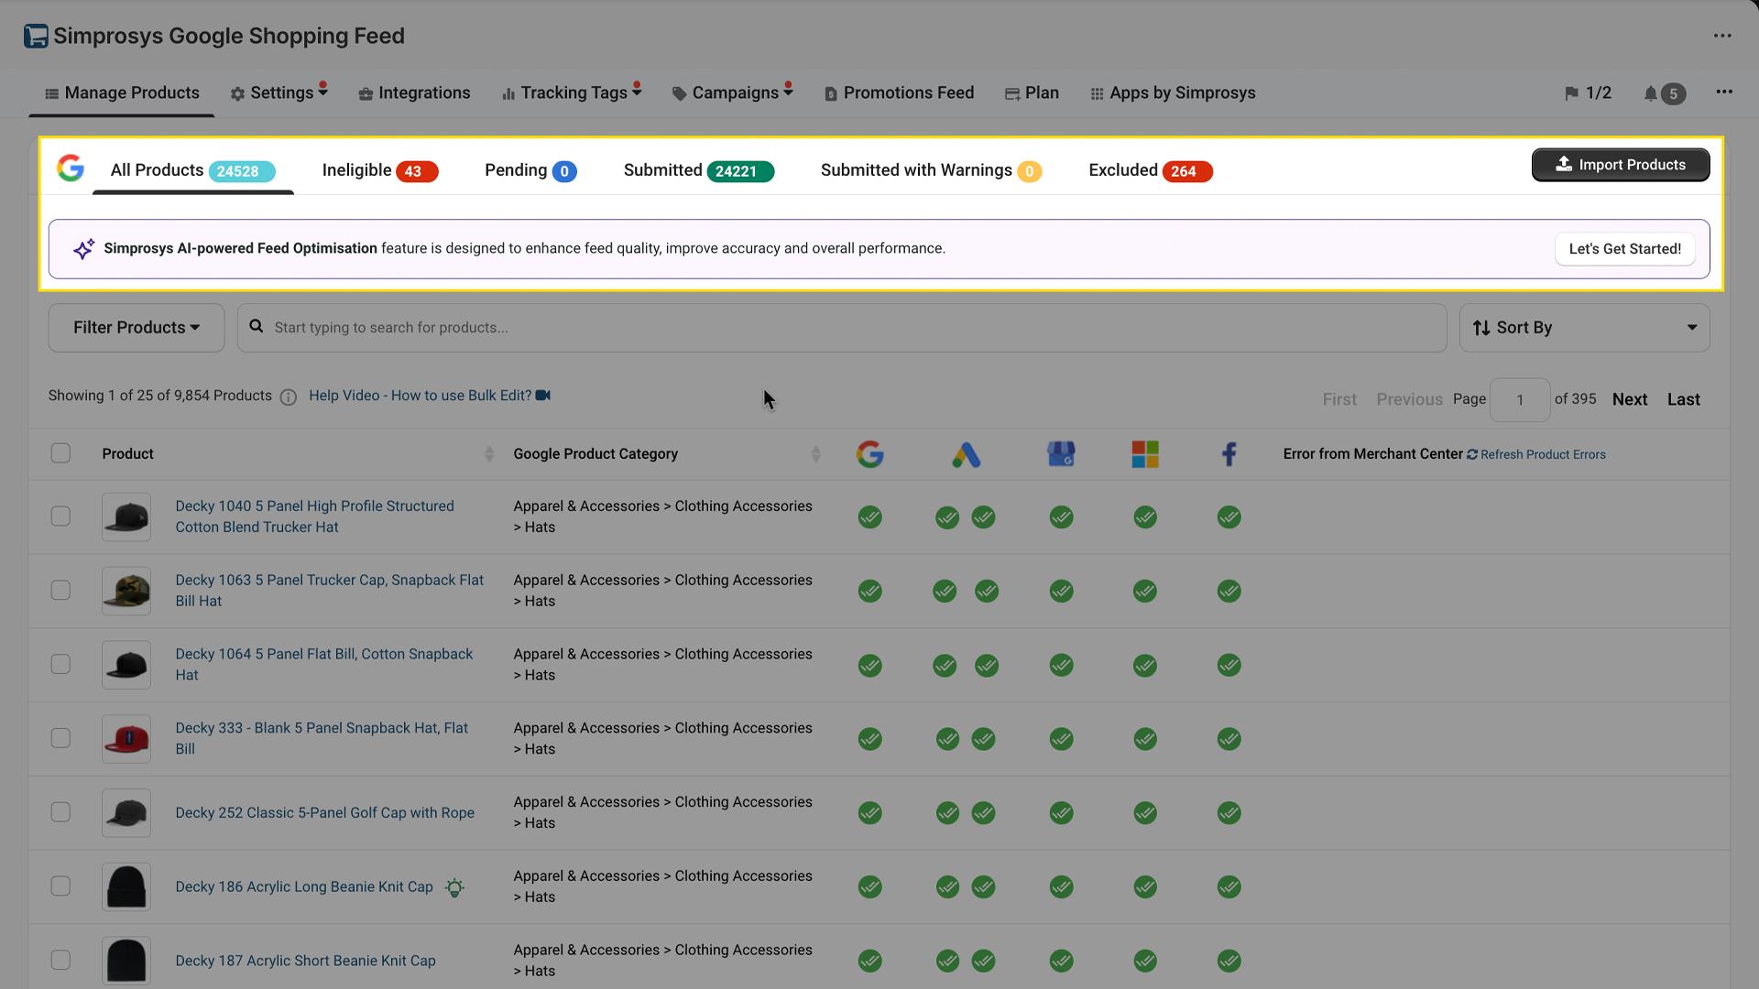The height and width of the screenshot is (989, 1759).
Task: Open the Promotions Feed section
Action: point(899,92)
